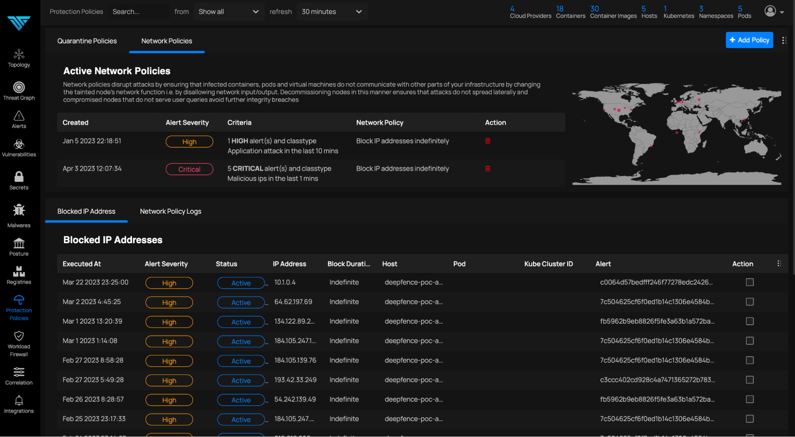Screen dimensions: 795x437
Task: Switch to Network Policy Logs tab
Action: coord(170,211)
